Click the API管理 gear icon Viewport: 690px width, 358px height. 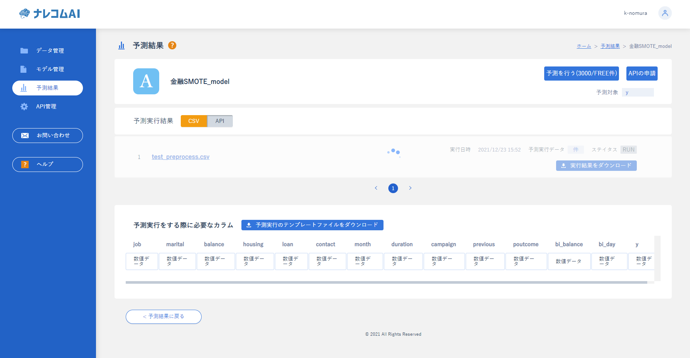[x=24, y=107]
